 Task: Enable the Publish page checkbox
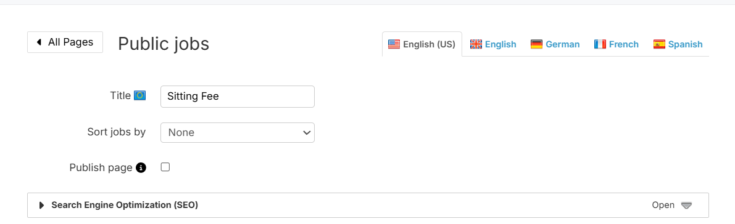[165, 167]
